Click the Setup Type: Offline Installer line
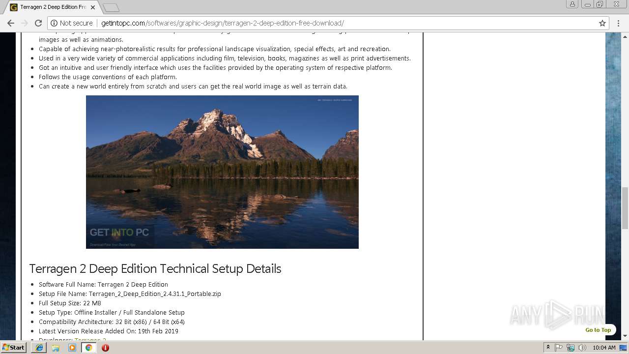629x354 pixels. tap(112, 312)
